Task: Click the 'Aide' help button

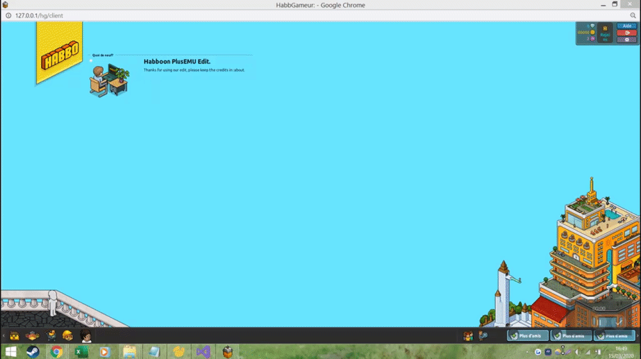Action: (x=627, y=26)
